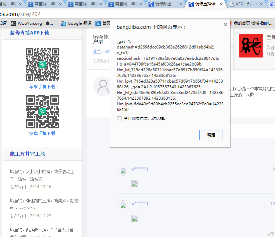Open the 苹果手机下载 link
Image resolution: width=275 pixels, height=237 pixels.
point(42,87)
